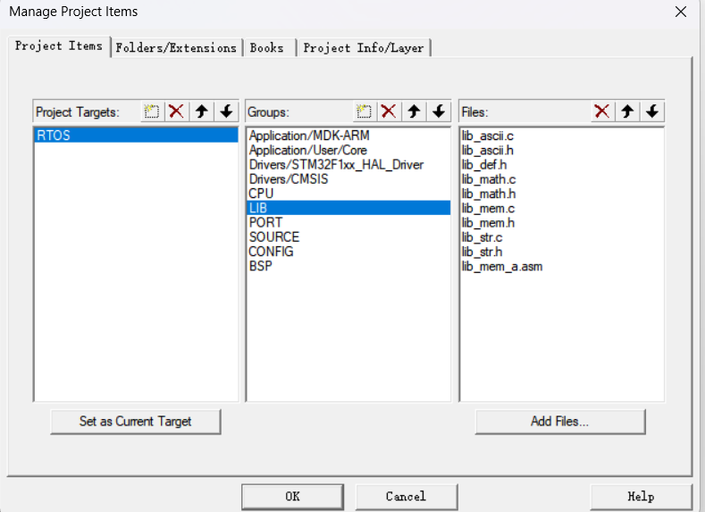Click the Add Files... button
705x512 pixels.
(559, 421)
